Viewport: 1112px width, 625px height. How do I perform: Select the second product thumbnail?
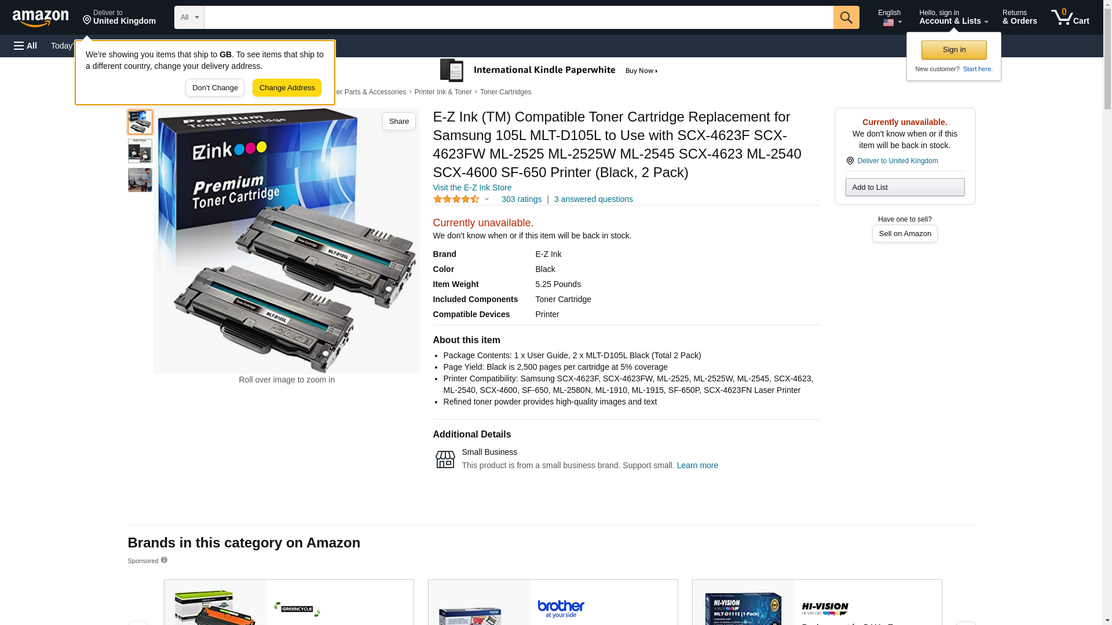[140, 151]
